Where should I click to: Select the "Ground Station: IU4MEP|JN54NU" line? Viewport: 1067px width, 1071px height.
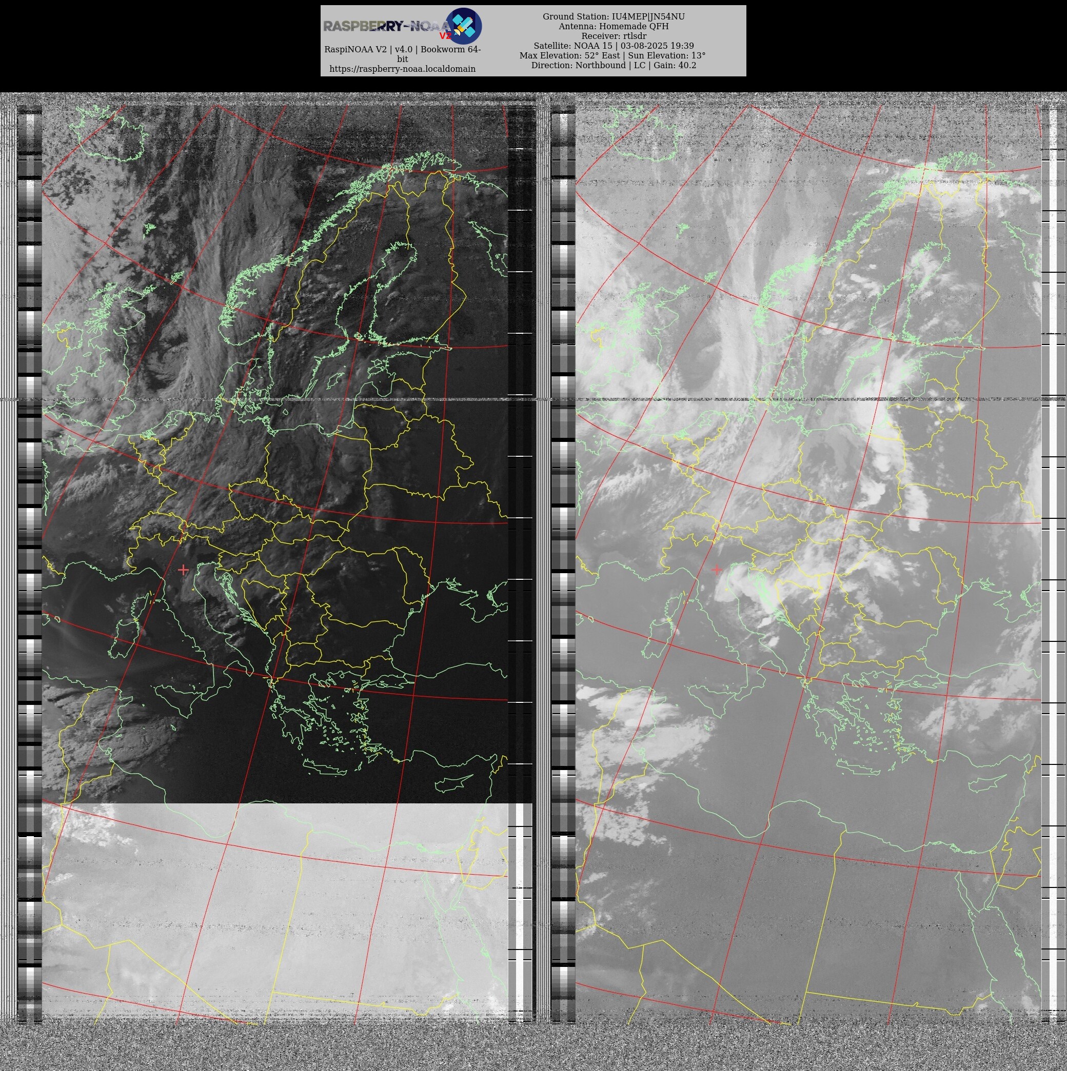614,16
